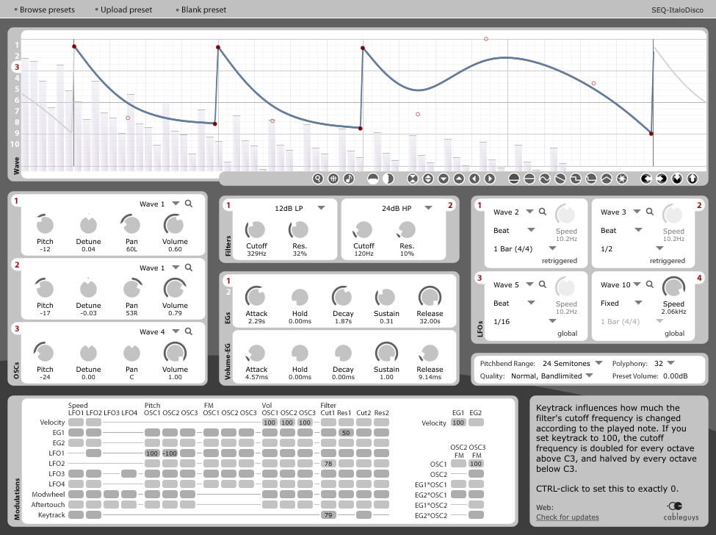
Task: Click OSC 1 Pitch knob
Action: pyautogui.click(x=45, y=224)
